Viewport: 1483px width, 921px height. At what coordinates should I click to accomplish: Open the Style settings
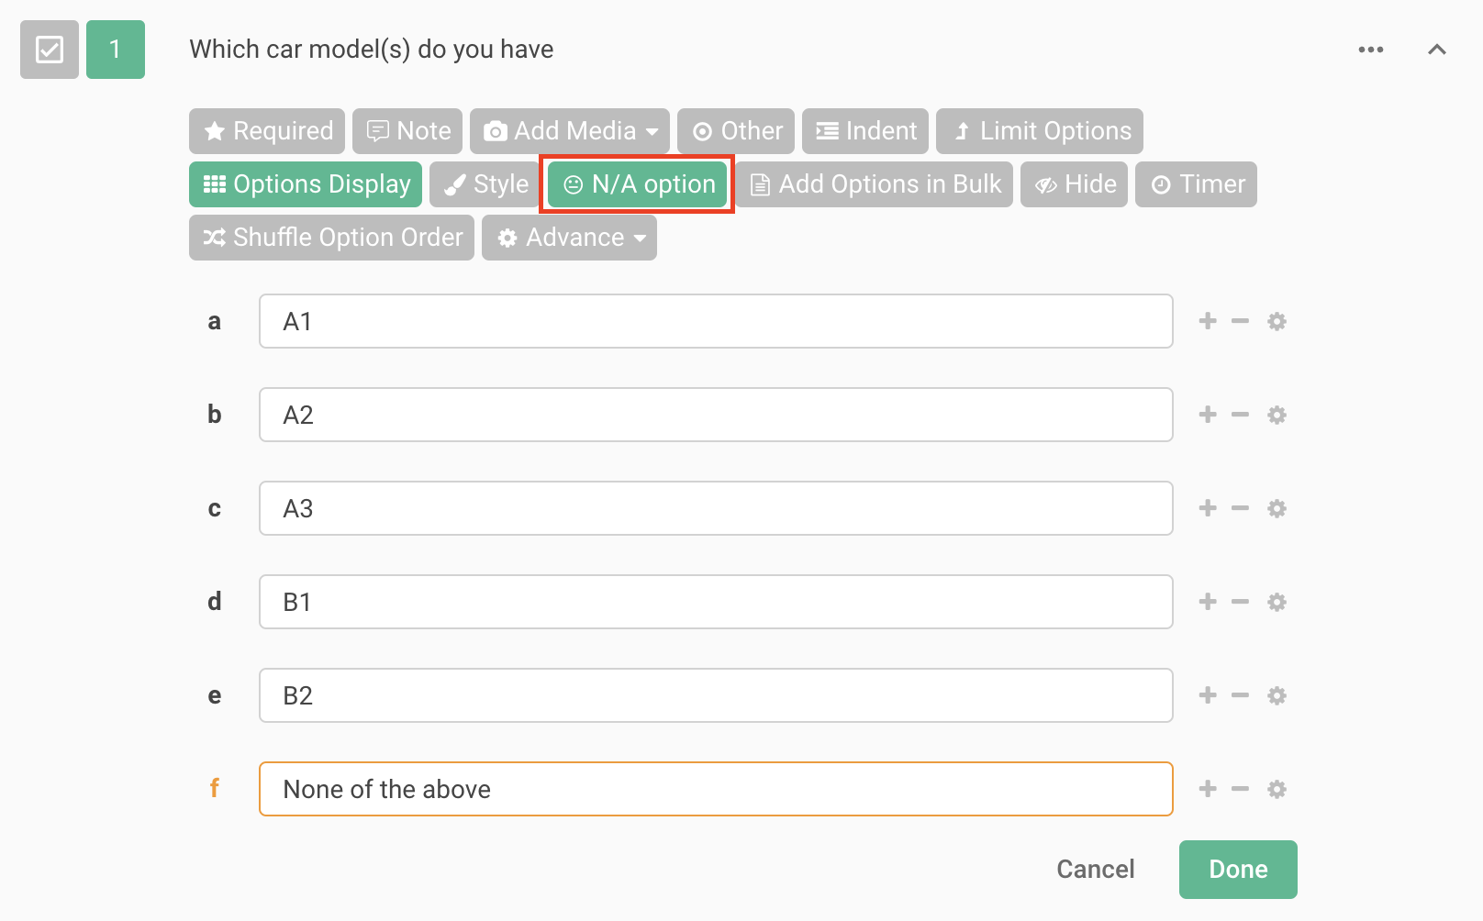coord(484,184)
